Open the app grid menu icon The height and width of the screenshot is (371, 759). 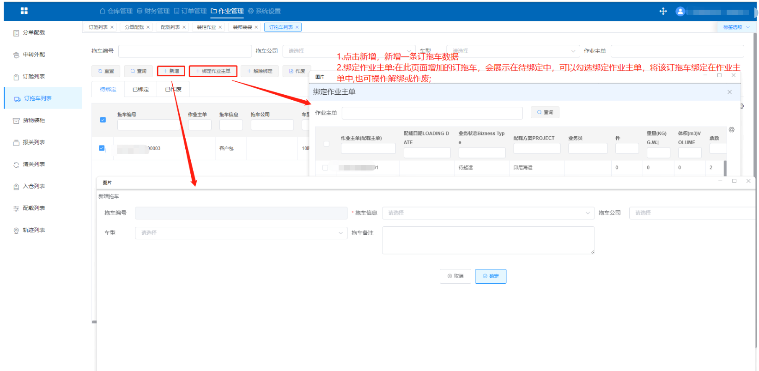pos(24,11)
